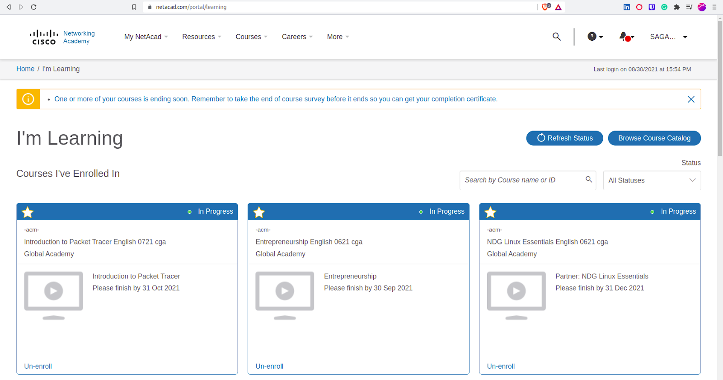This screenshot has width=723, height=380.
Task: Click the course ending soon alert message
Action: [276, 99]
